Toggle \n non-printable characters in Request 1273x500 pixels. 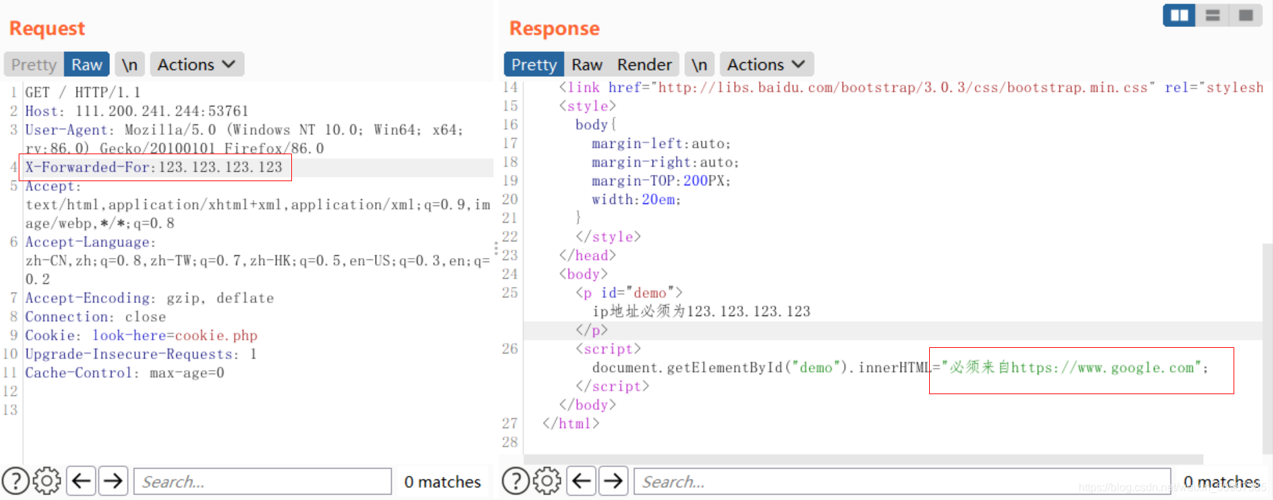129,64
